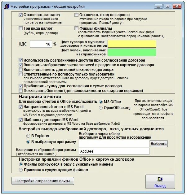Check 'Ответственные по договору только пользователи'
This screenshot has height=195, width=187.
(x=20, y=74)
